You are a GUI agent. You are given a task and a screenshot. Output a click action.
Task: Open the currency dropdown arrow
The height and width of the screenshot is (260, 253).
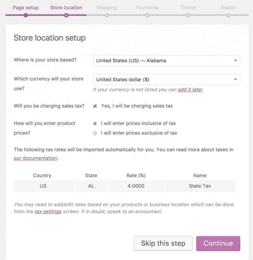235,79
